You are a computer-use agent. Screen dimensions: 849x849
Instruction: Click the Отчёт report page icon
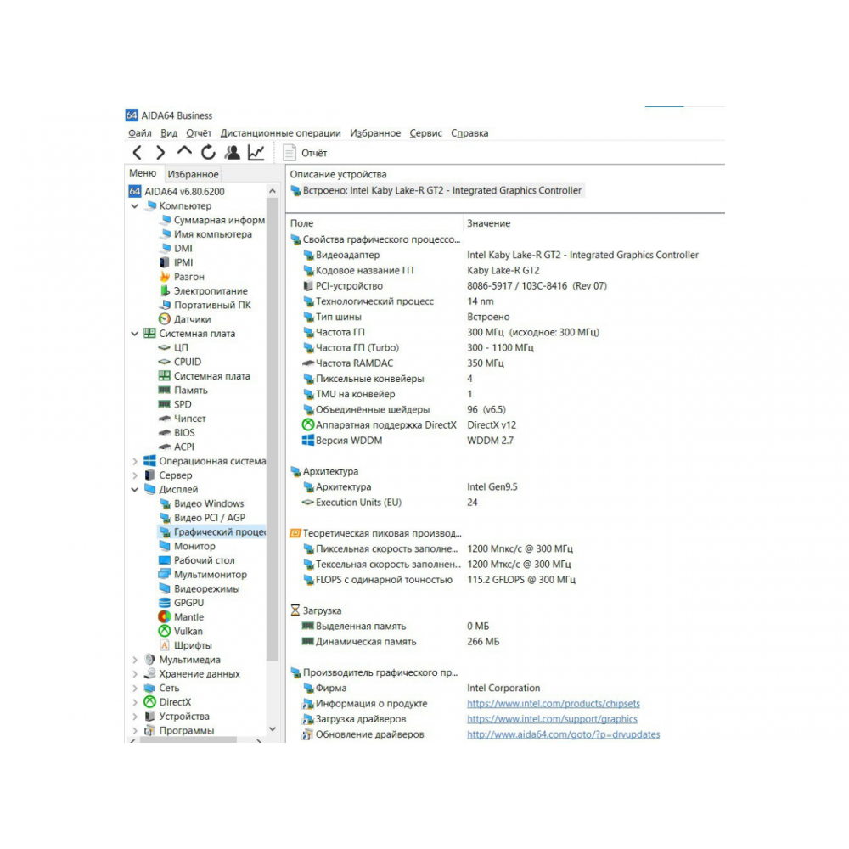coord(290,153)
